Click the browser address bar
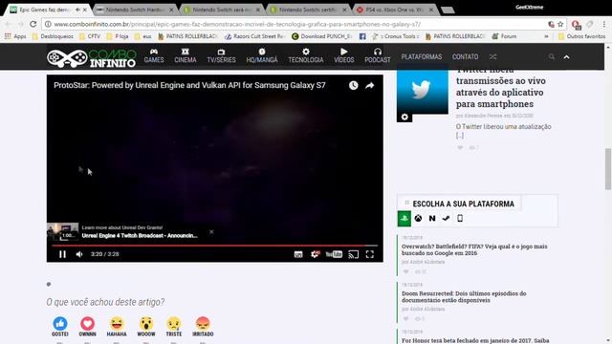The image size is (612, 344). tap(296, 24)
